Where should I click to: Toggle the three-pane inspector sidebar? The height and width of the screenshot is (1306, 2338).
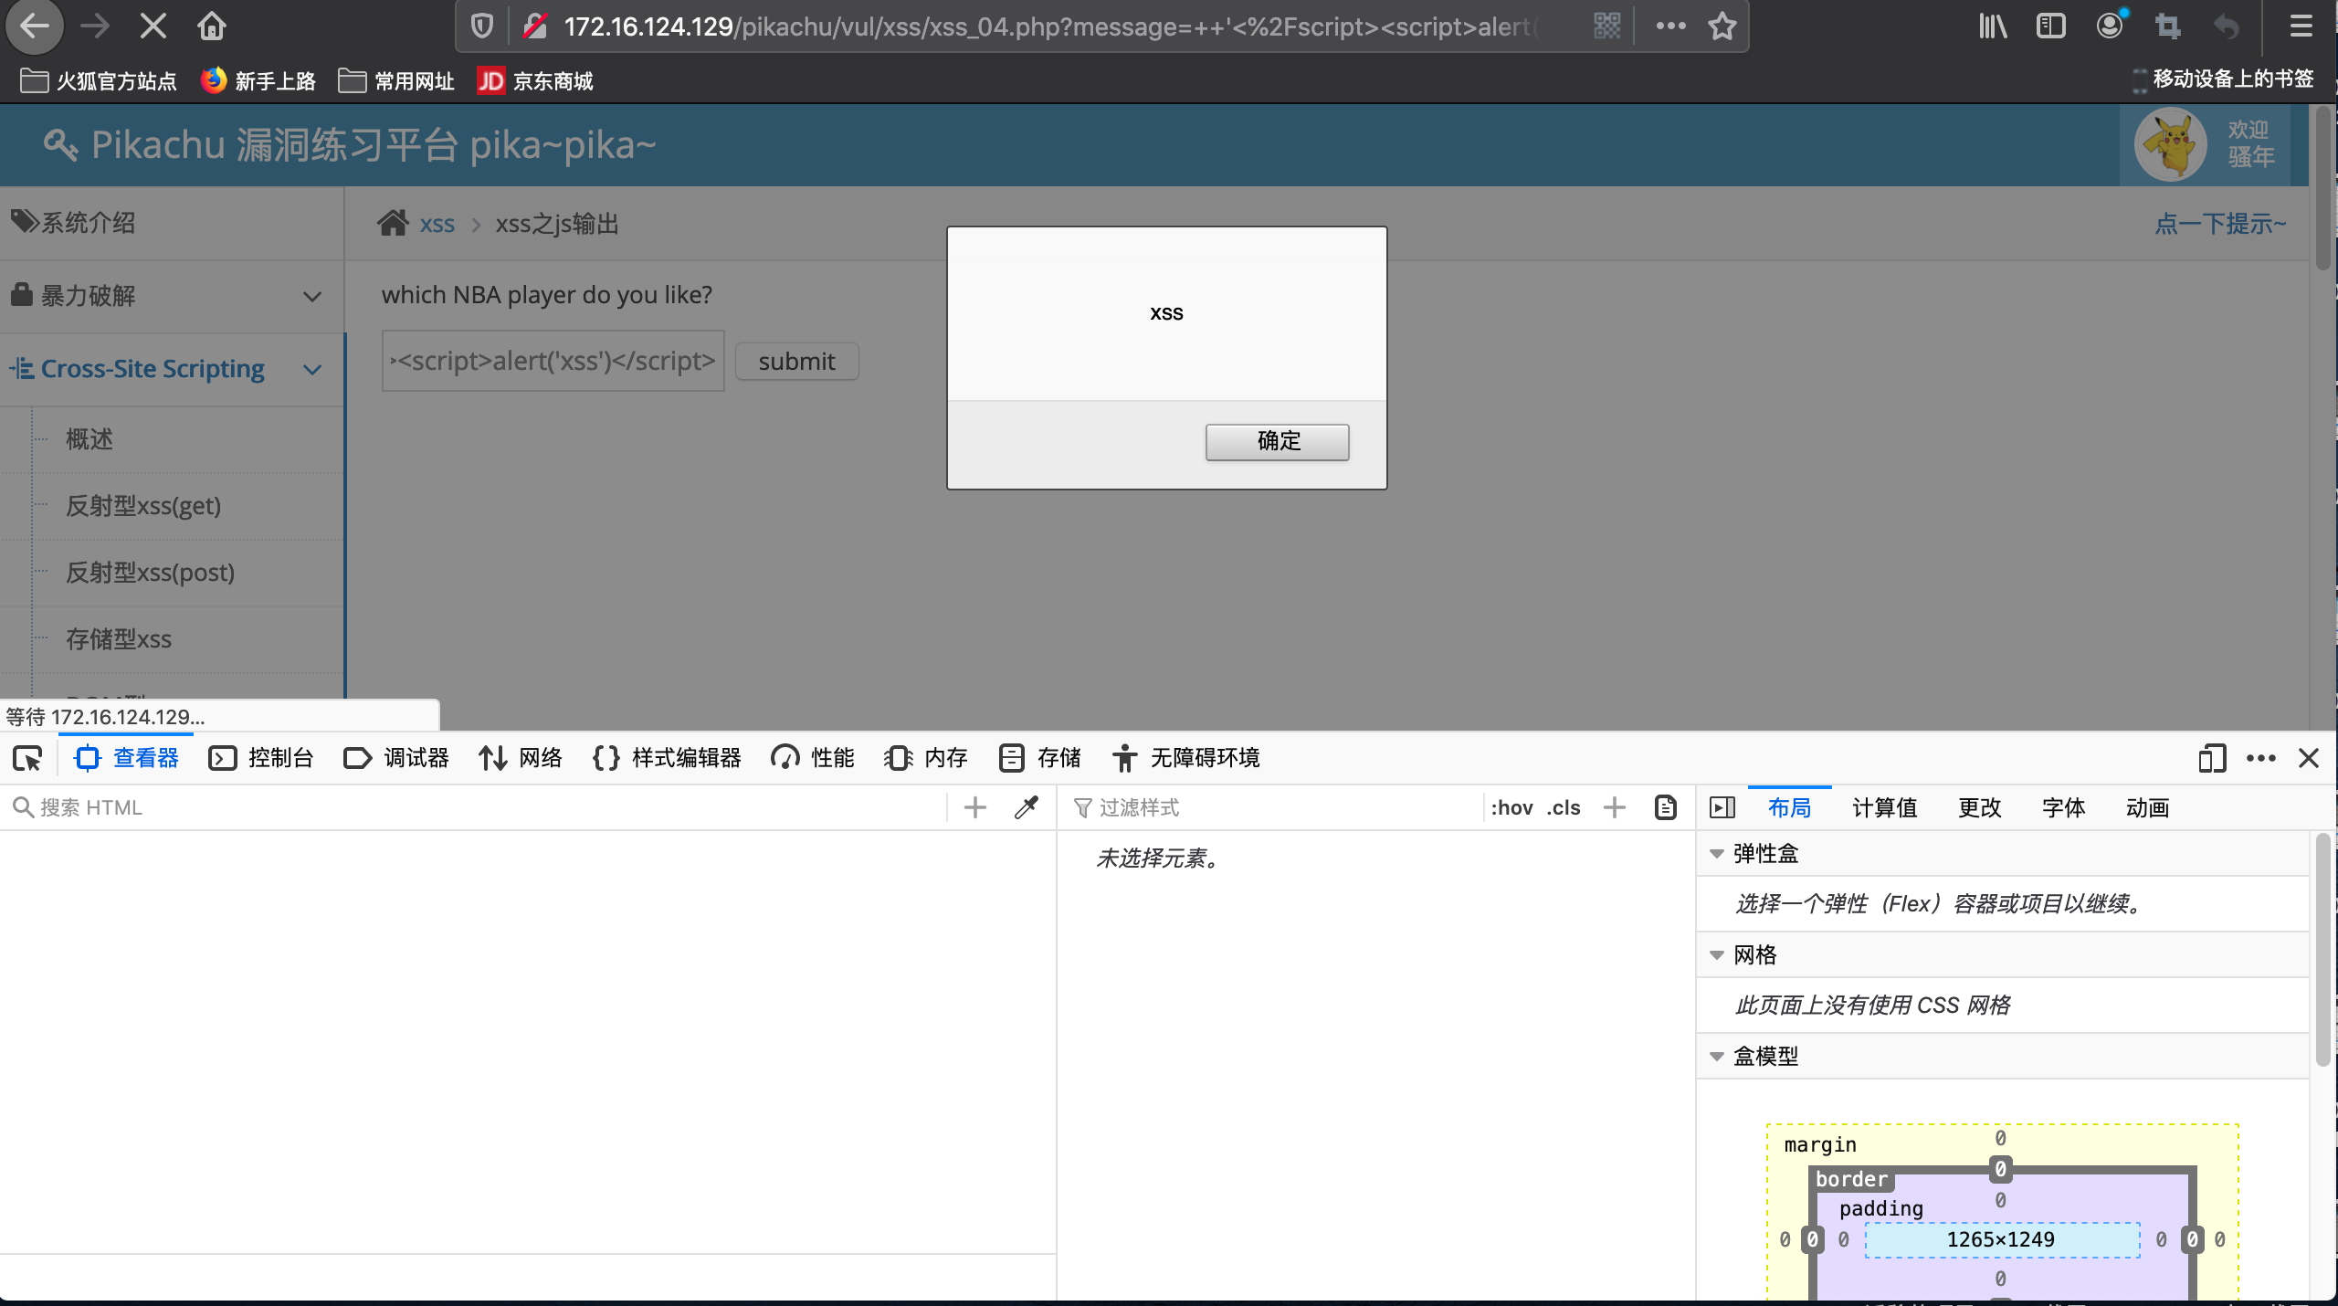coord(1722,807)
